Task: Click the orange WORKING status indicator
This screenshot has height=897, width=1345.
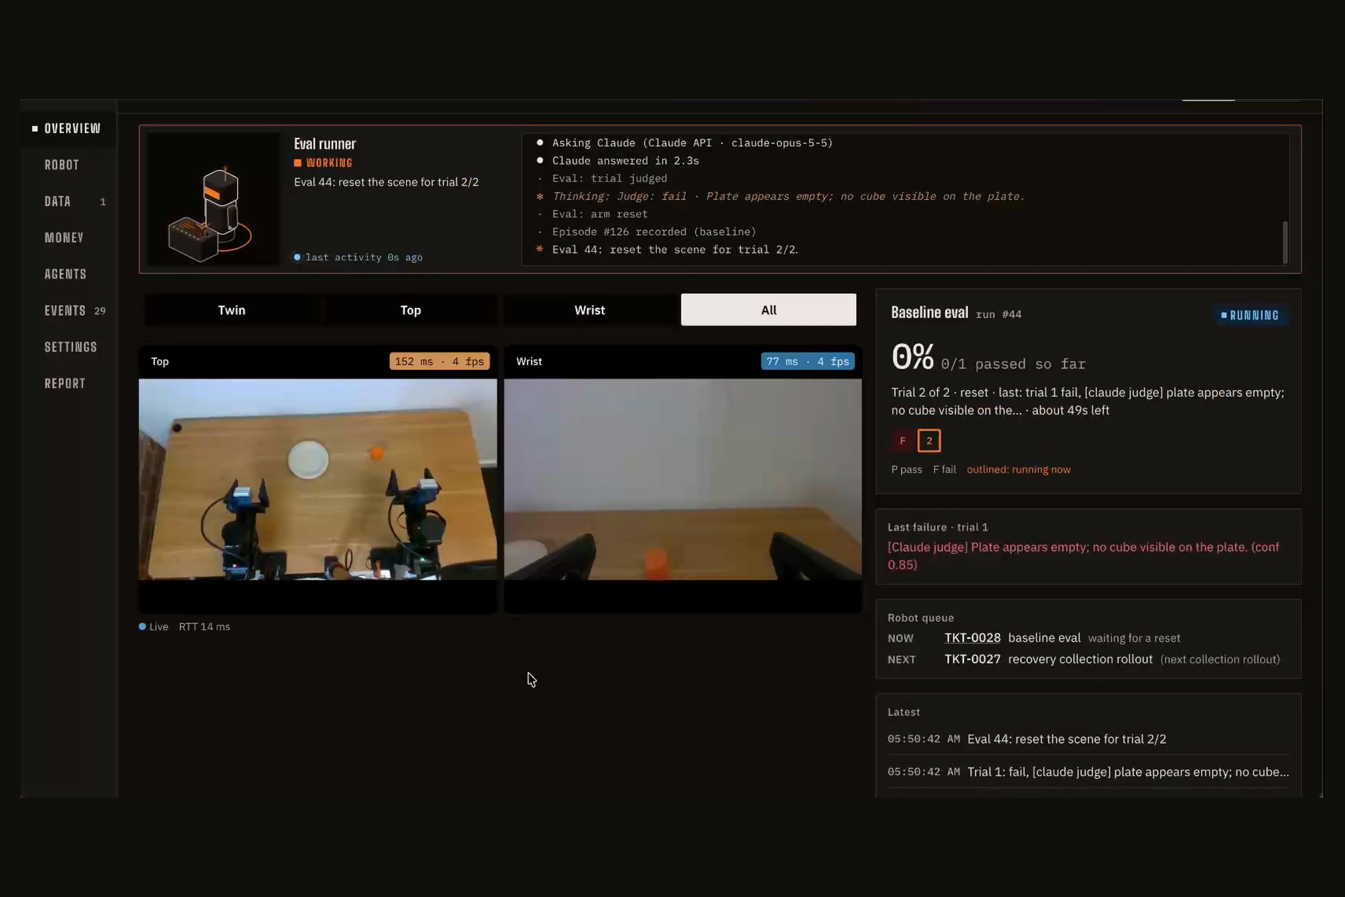Action: tap(323, 163)
